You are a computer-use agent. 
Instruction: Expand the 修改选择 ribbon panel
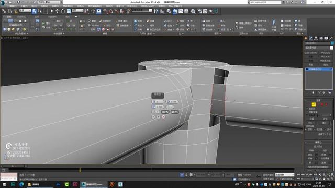click(x=59, y=33)
